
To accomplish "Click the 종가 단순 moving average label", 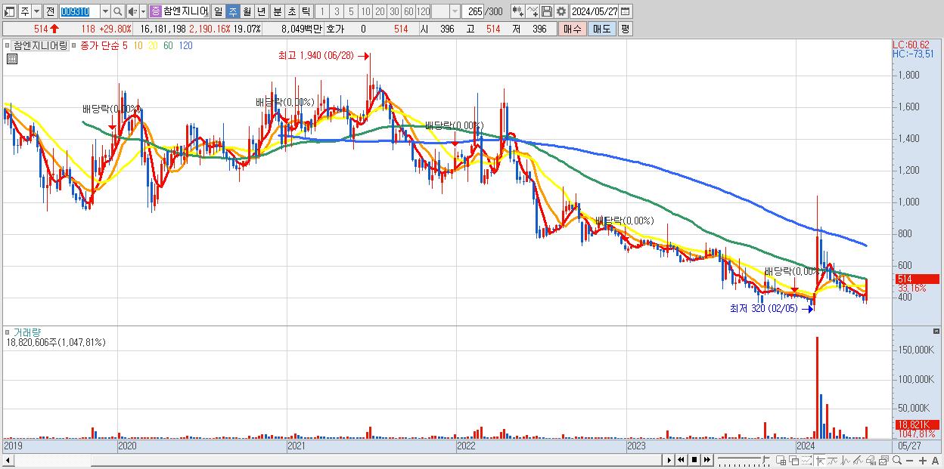I will click(99, 45).
